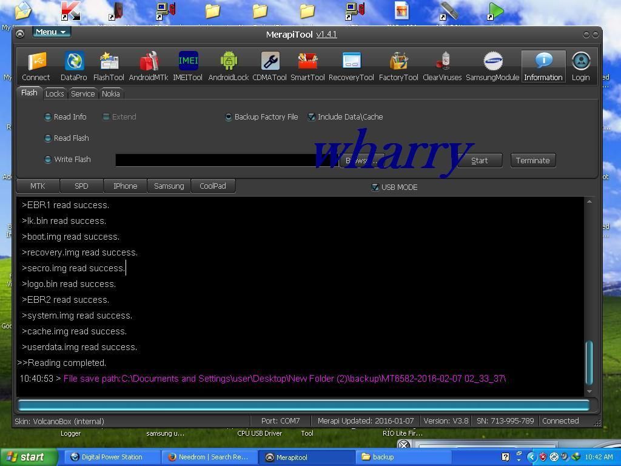Click the Terminate button
621x466 pixels.
pos(532,160)
